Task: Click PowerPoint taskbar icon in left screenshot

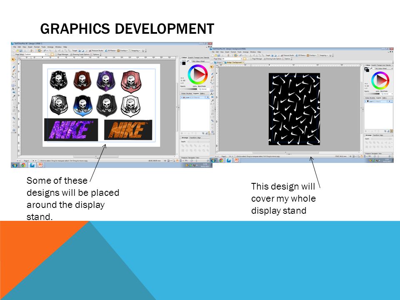Action: [40, 165]
